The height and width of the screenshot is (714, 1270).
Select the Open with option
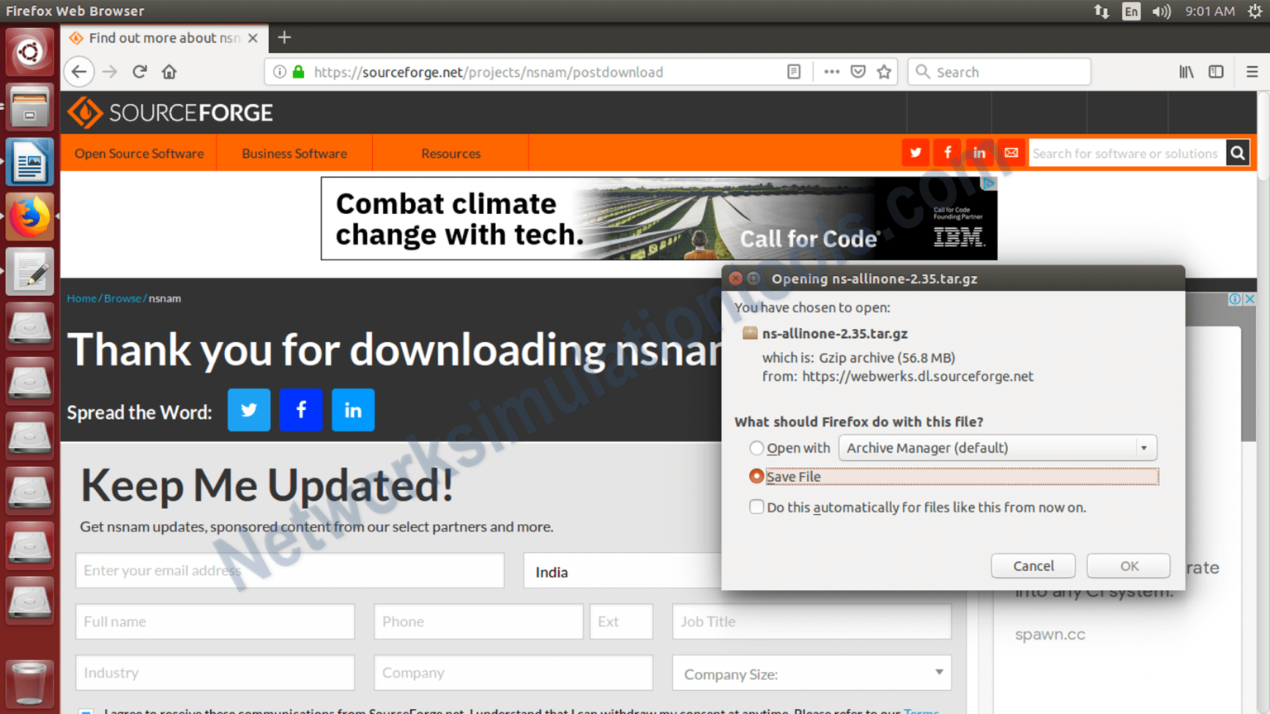coord(757,447)
